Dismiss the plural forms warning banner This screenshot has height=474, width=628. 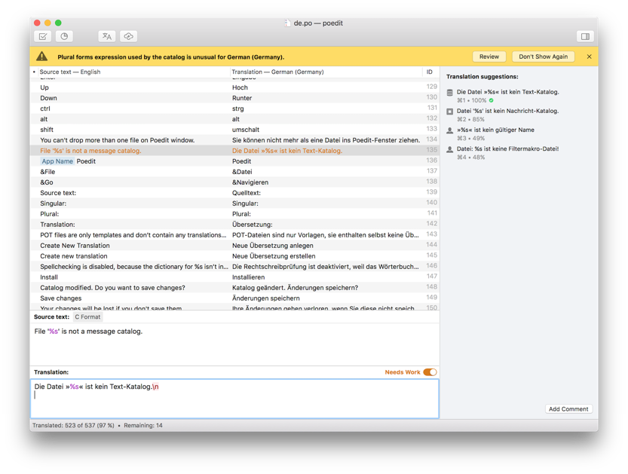(x=589, y=57)
